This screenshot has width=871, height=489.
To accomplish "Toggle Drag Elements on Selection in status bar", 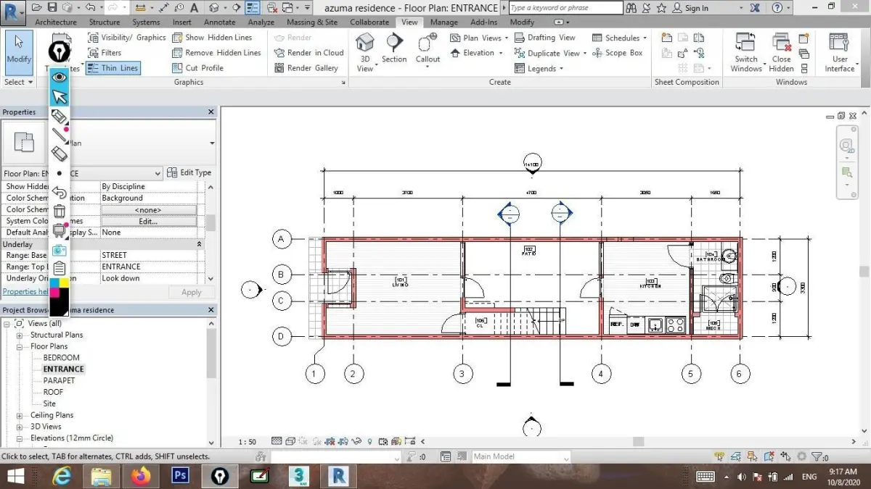I will point(786,457).
